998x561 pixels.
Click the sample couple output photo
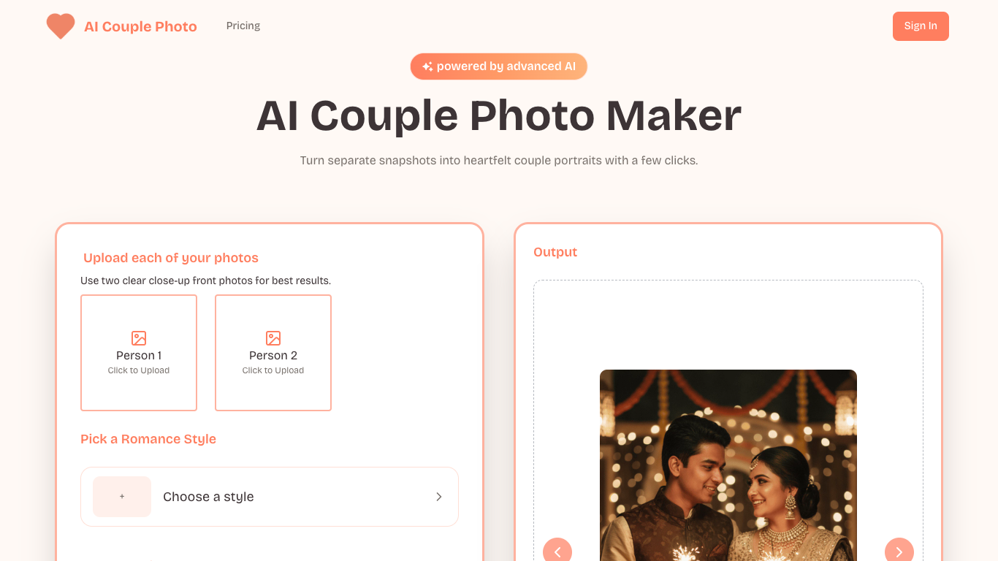pyautogui.click(x=728, y=465)
